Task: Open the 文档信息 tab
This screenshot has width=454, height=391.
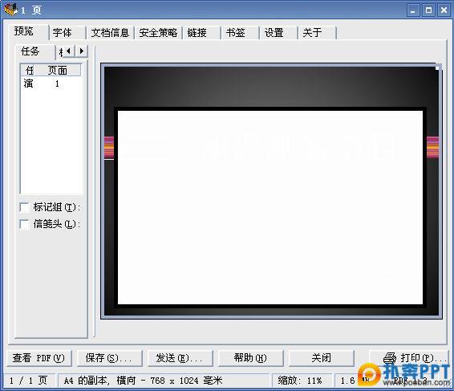Action: [111, 32]
